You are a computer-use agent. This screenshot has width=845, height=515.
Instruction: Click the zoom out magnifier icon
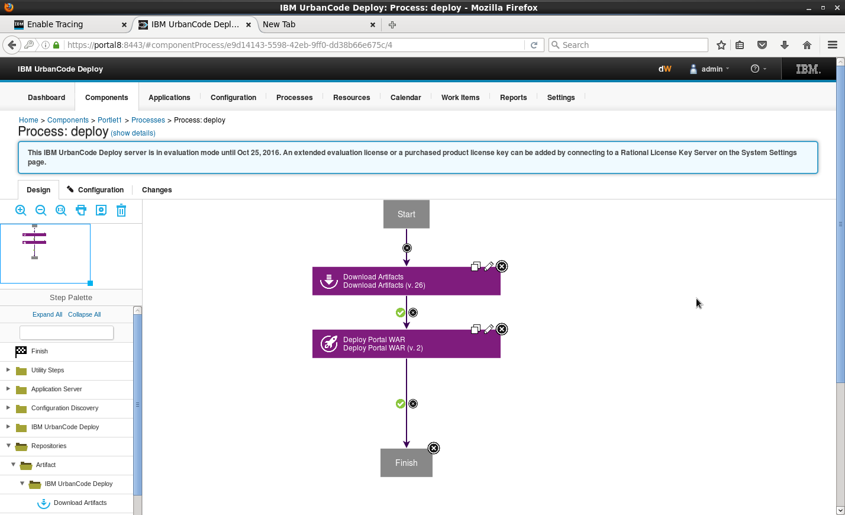click(41, 210)
